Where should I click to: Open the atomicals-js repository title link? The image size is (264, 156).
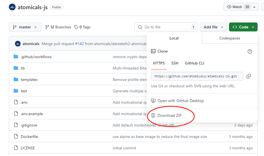33,7
